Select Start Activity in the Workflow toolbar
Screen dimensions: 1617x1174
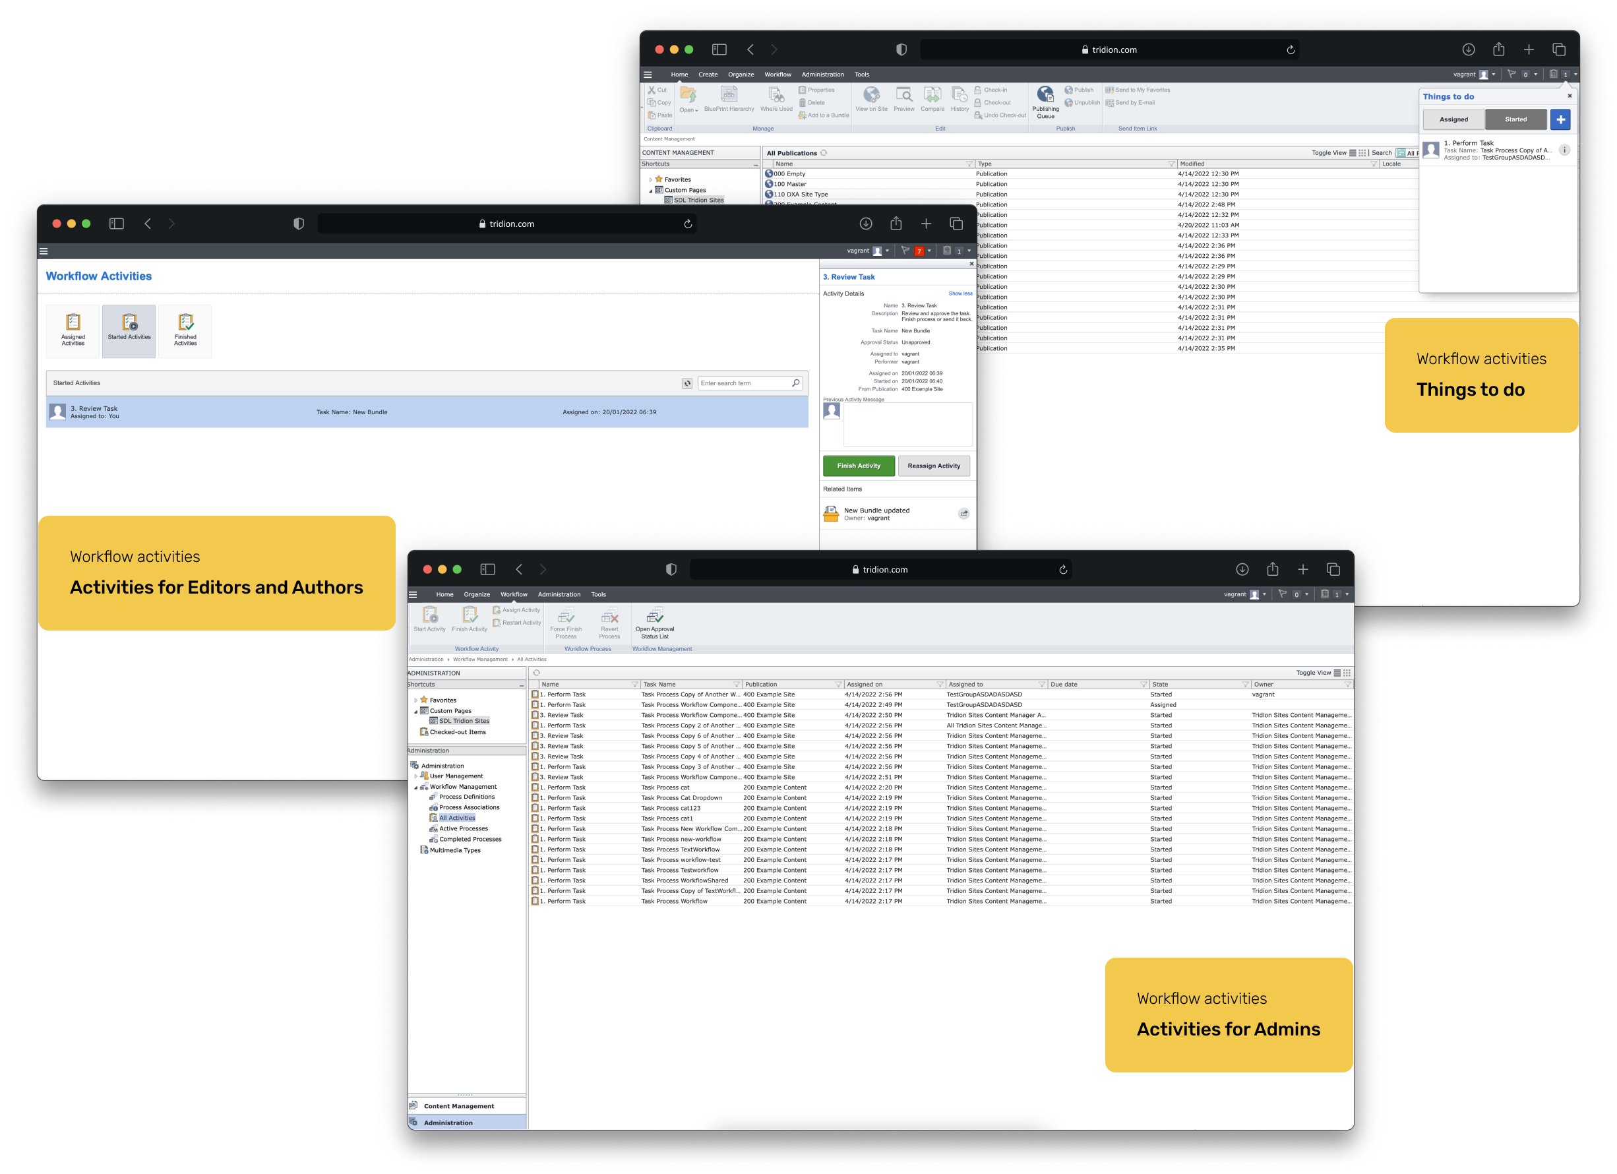coord(429,619)
